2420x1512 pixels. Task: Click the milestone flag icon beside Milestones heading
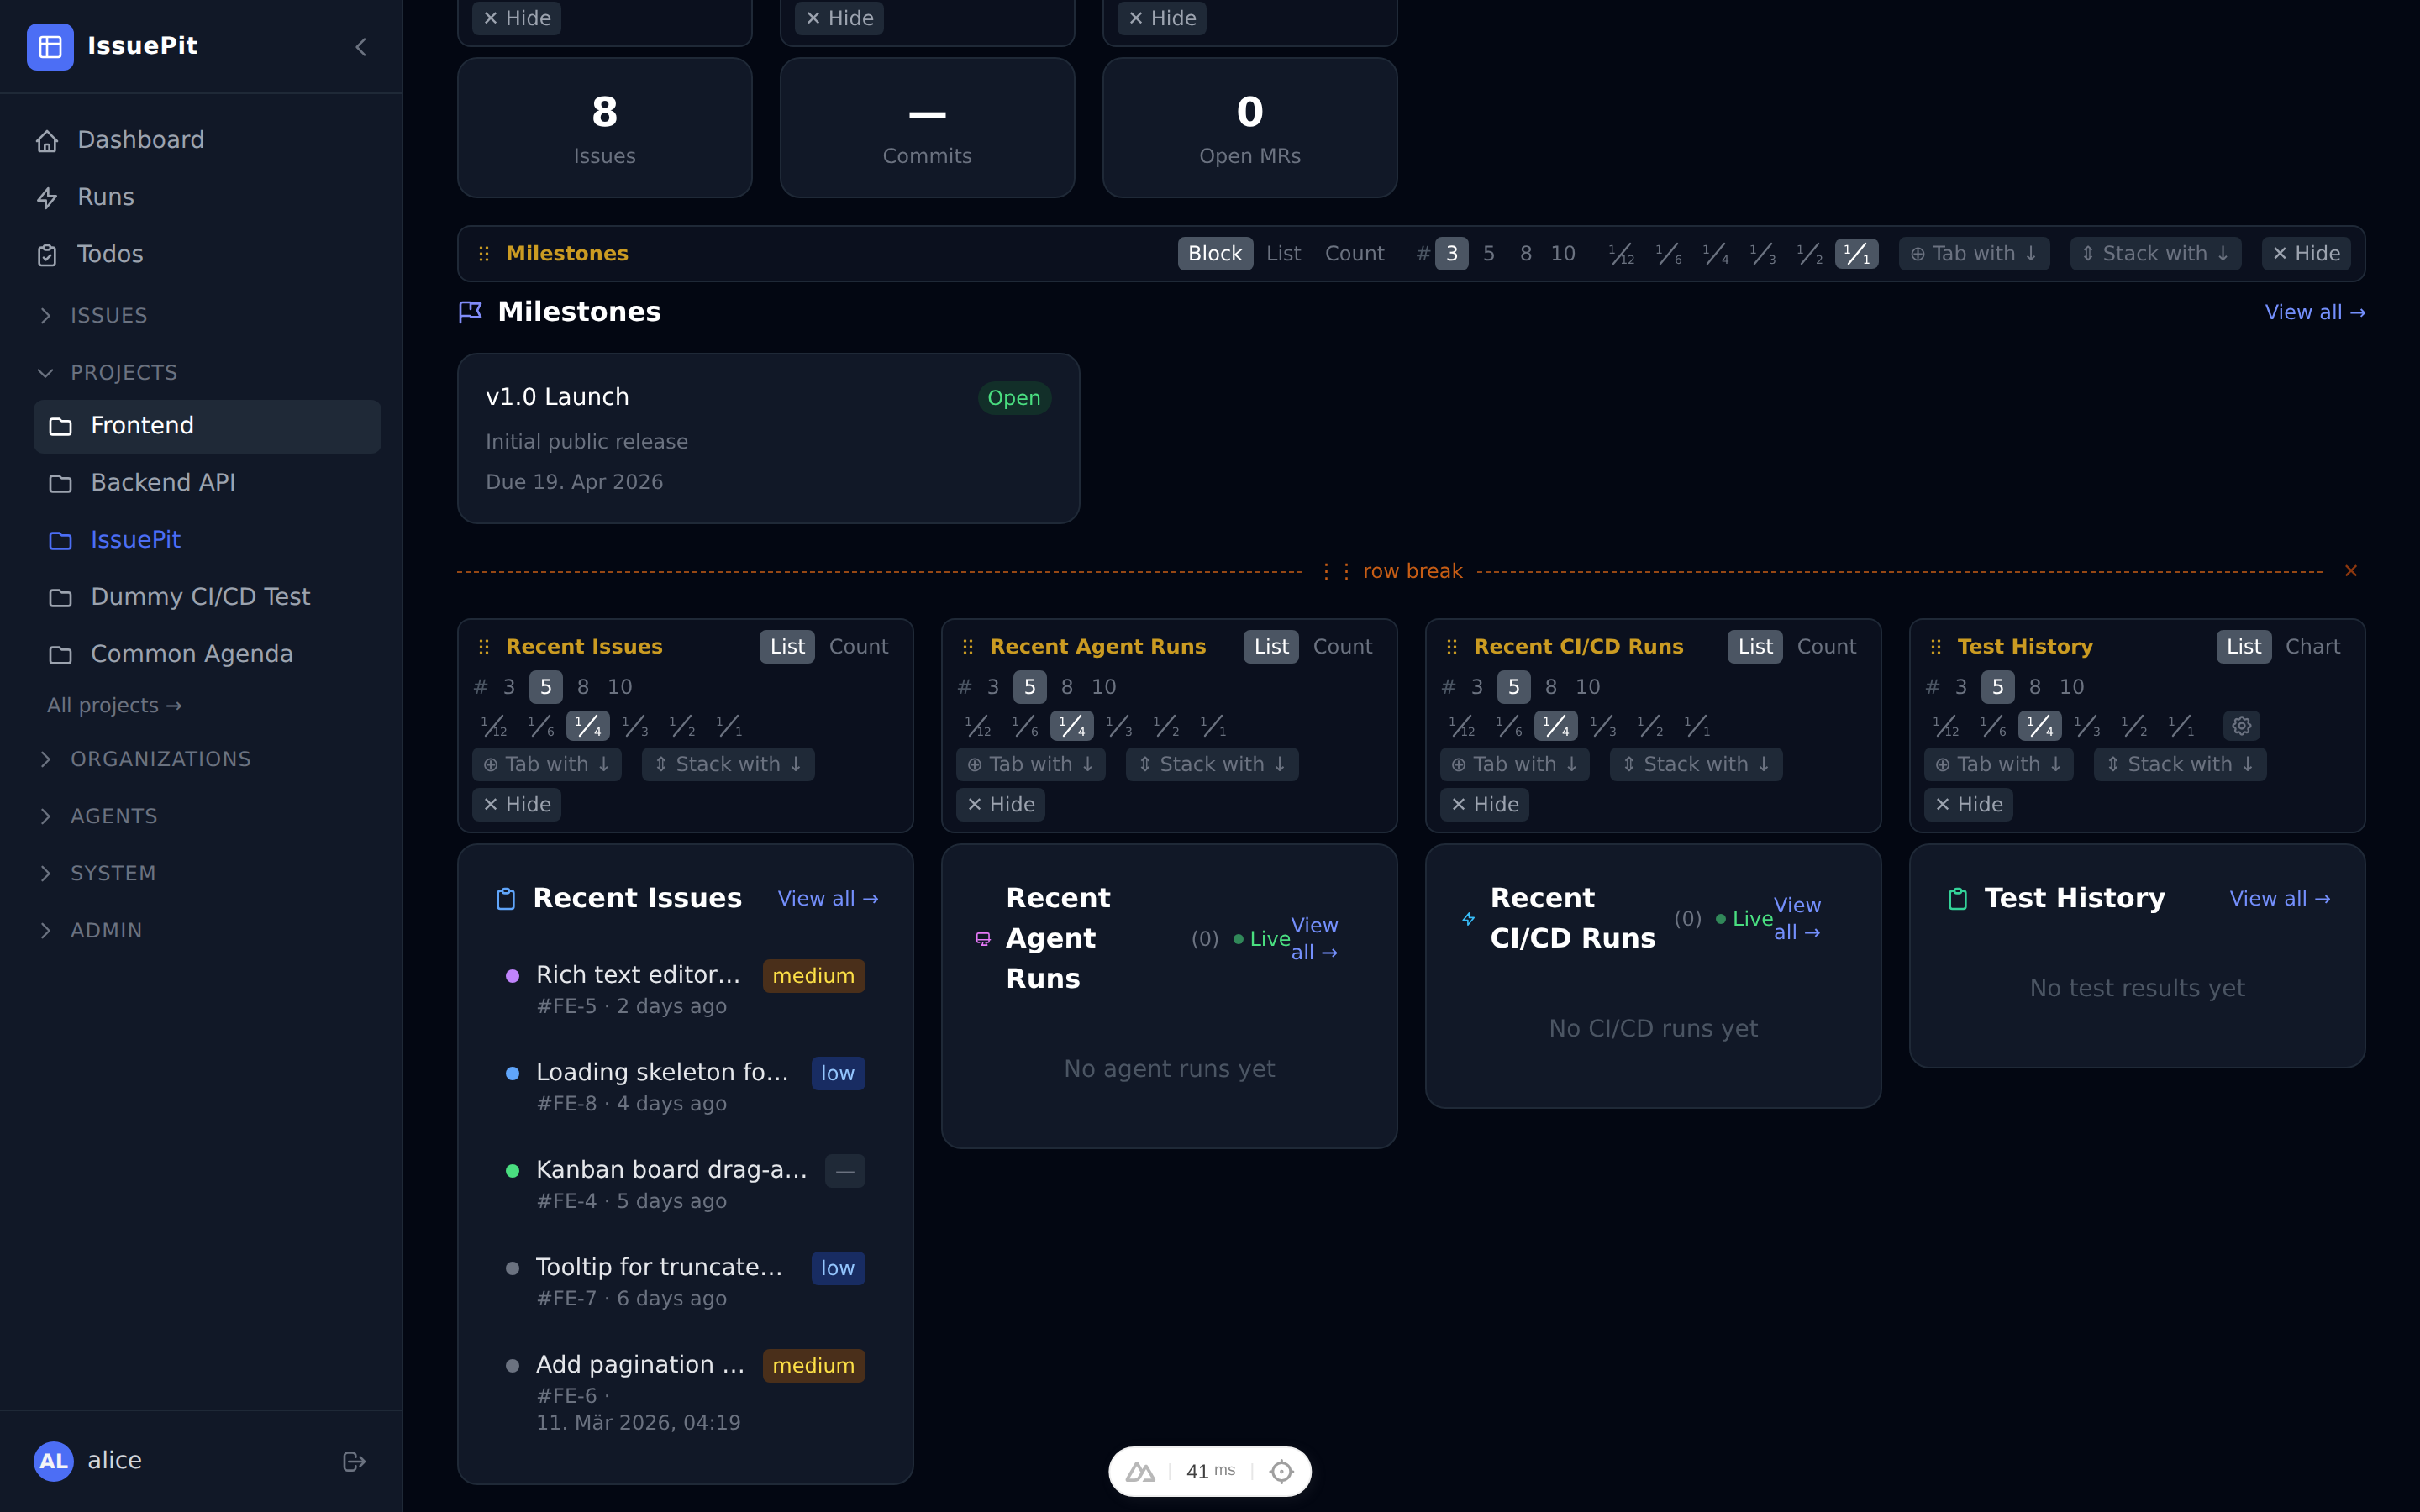[x=470, y=311]
